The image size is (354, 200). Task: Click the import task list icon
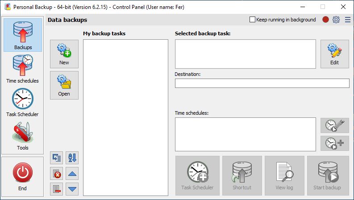pyautogui.click(x=56, y=158)
